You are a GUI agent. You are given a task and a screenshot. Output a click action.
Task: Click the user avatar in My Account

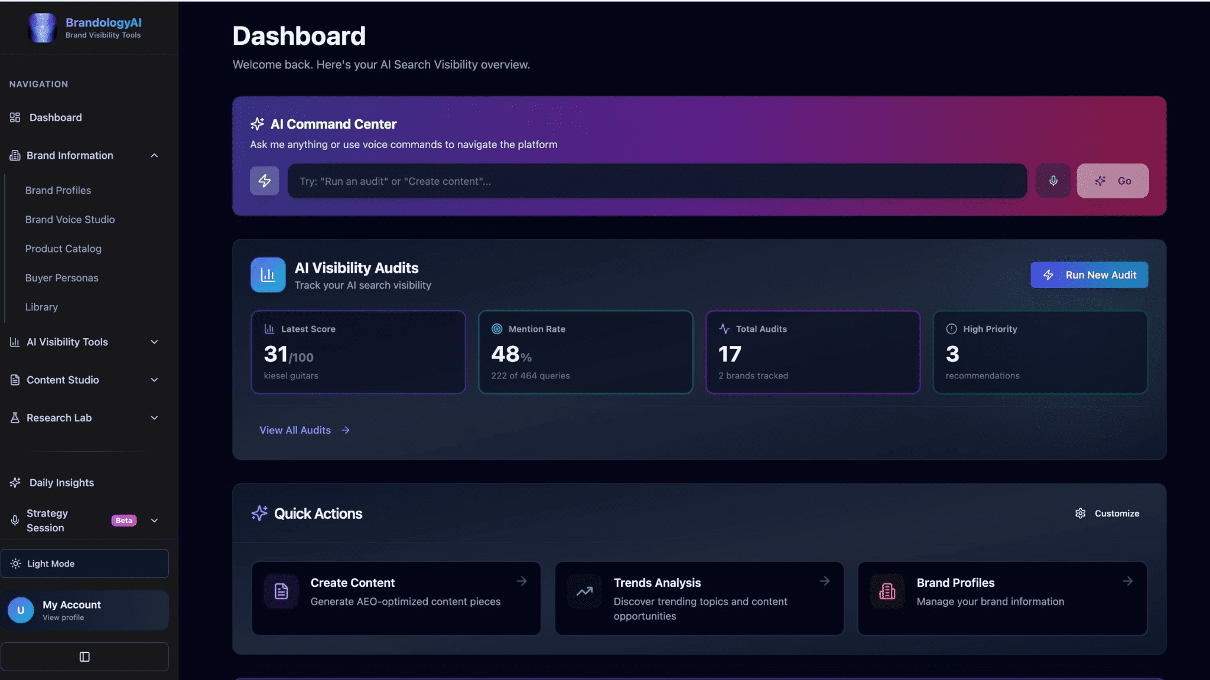21,610
